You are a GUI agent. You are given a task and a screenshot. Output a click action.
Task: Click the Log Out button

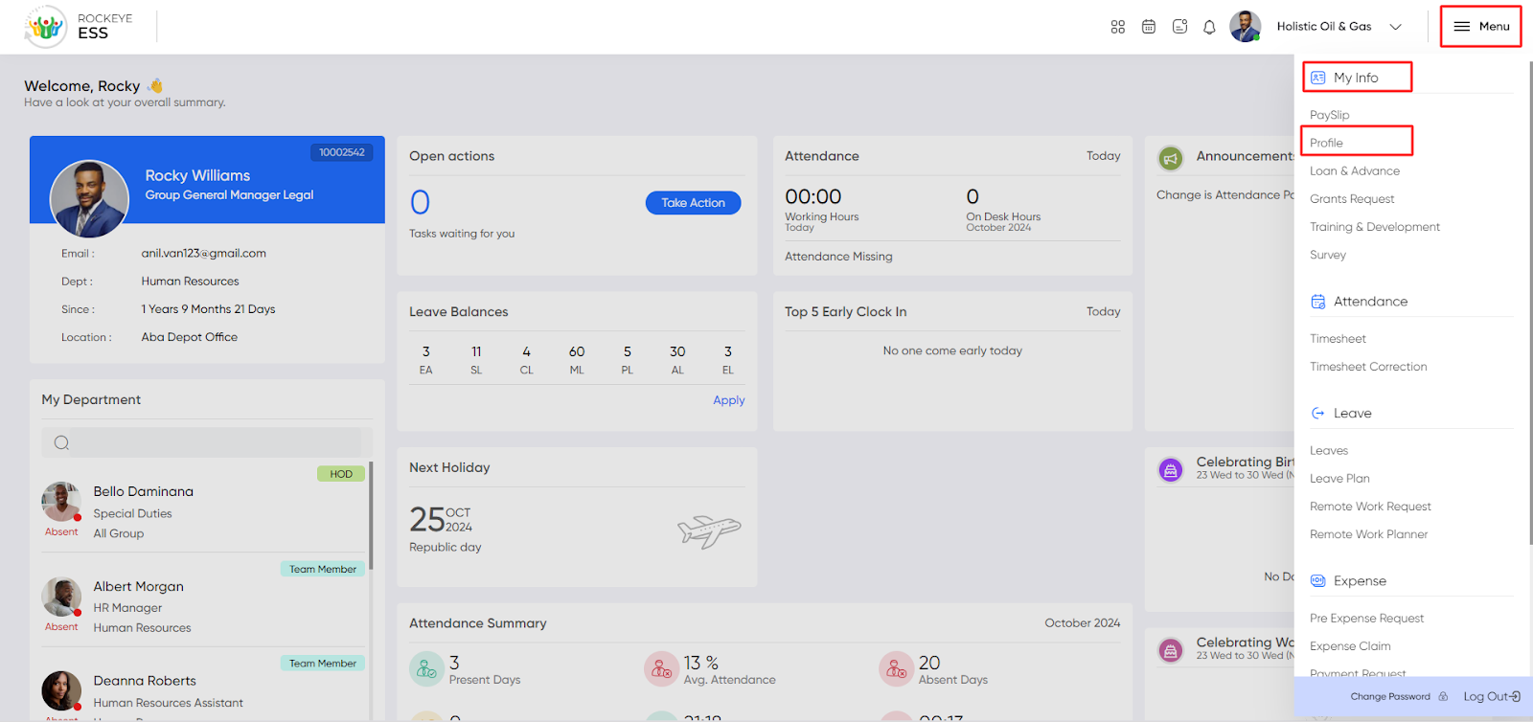click(x=1492, y=697)
